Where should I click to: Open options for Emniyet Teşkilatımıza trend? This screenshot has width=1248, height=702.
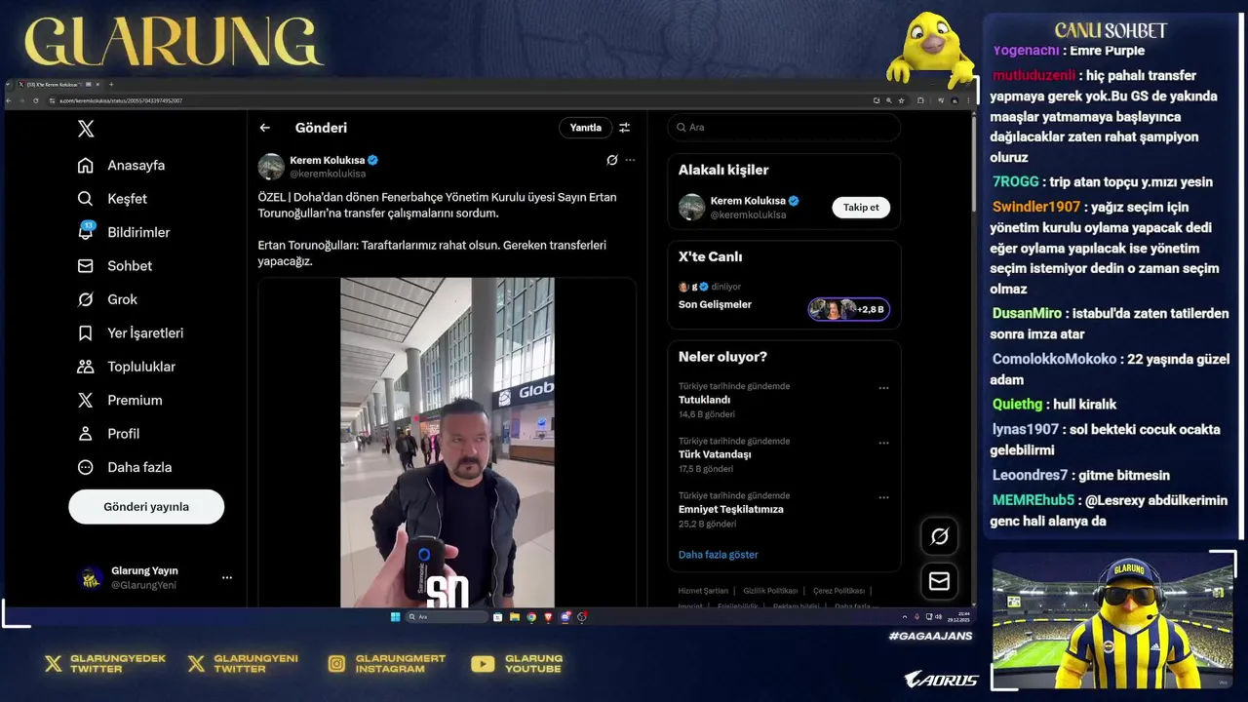pyautogui.click(x=883, y=497)
